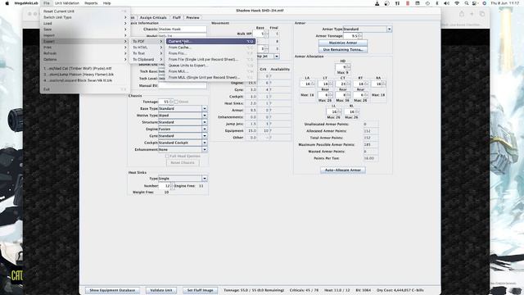The image size is (524, 295).
Task: Open recent file Black Swan Mk III
Action: click(85, 80)
